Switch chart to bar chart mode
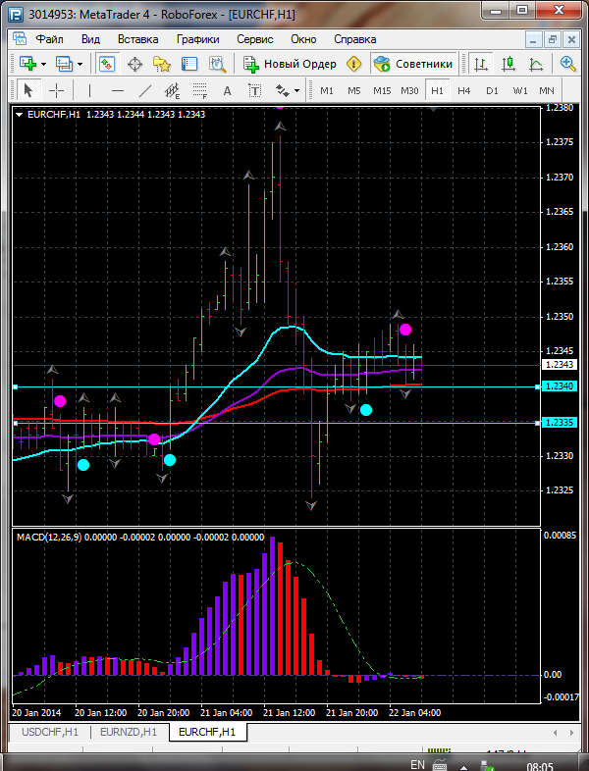589x771 pixels. point(481,64)
